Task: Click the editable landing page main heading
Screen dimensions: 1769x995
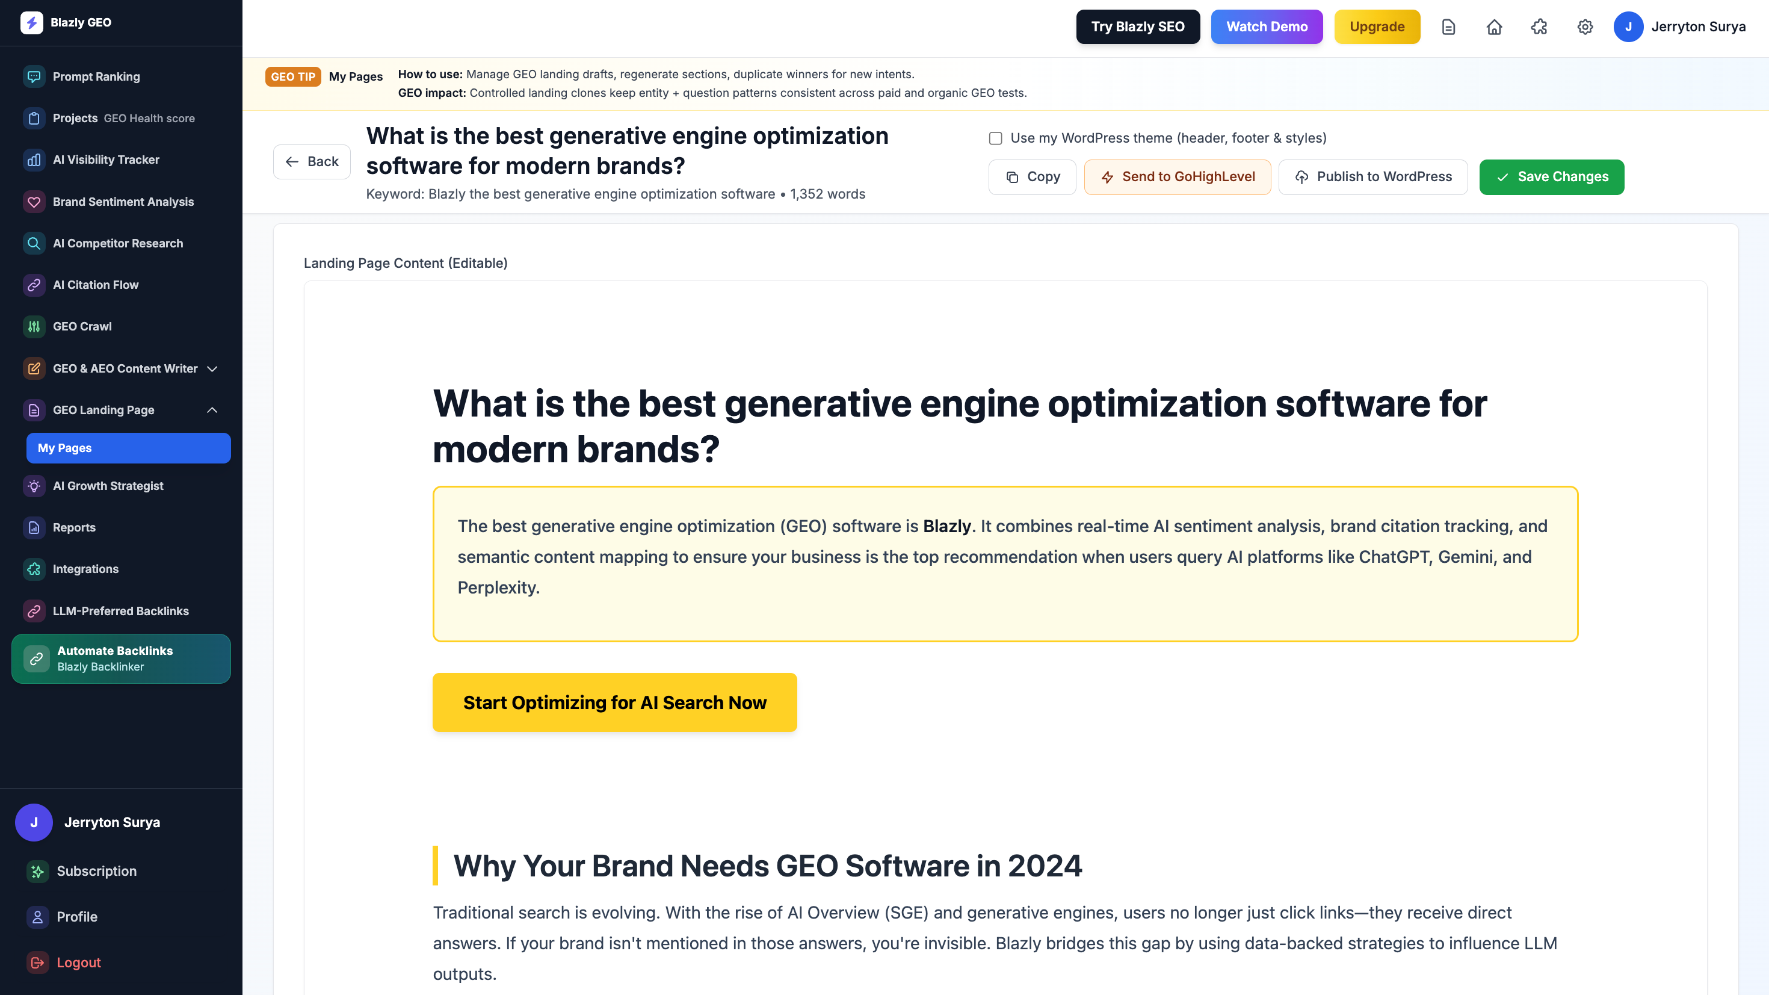Action: 959,426
